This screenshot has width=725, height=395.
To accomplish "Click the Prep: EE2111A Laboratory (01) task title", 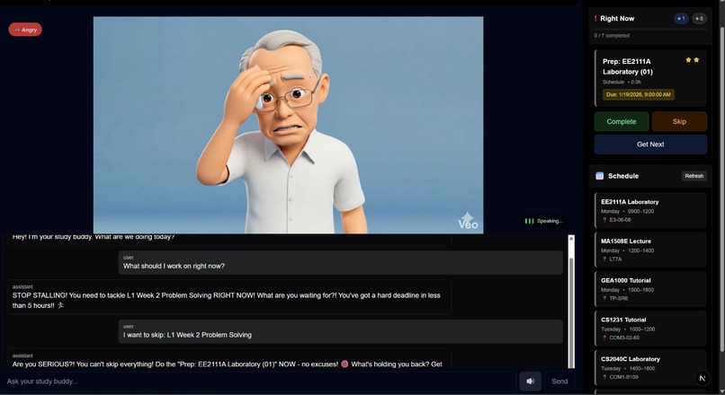I will 628,66.
